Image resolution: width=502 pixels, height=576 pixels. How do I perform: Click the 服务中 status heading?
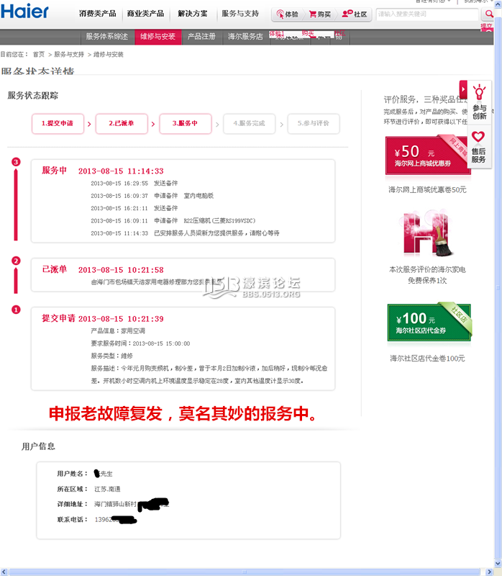(x=55, y=171)
